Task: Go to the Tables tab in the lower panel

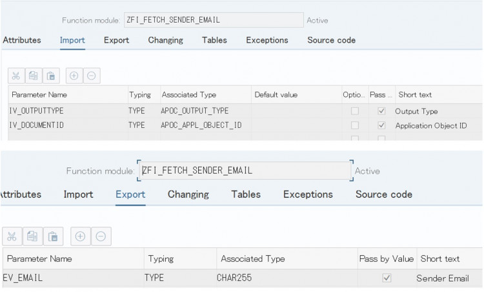Action: pyautogui.click(x=246, y=194)
